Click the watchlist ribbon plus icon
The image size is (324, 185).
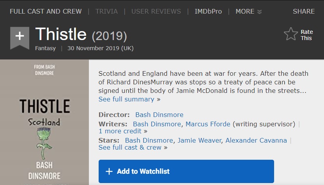click(x=19, y=37)
